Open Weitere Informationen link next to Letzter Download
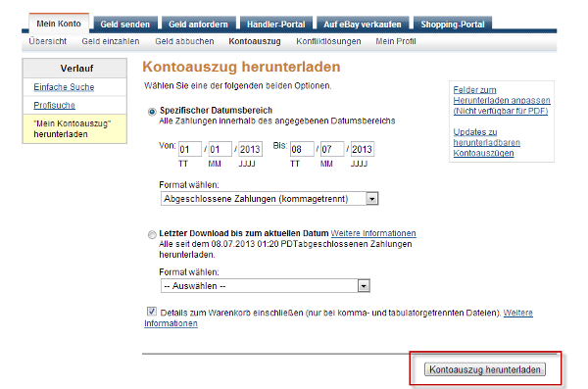 (x=373, y=233)
